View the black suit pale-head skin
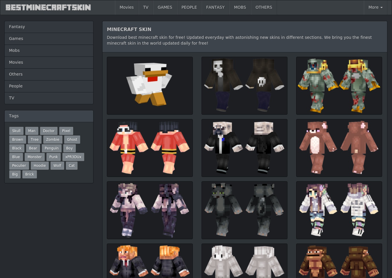This screenshot has height=278, width=392. 244,148
